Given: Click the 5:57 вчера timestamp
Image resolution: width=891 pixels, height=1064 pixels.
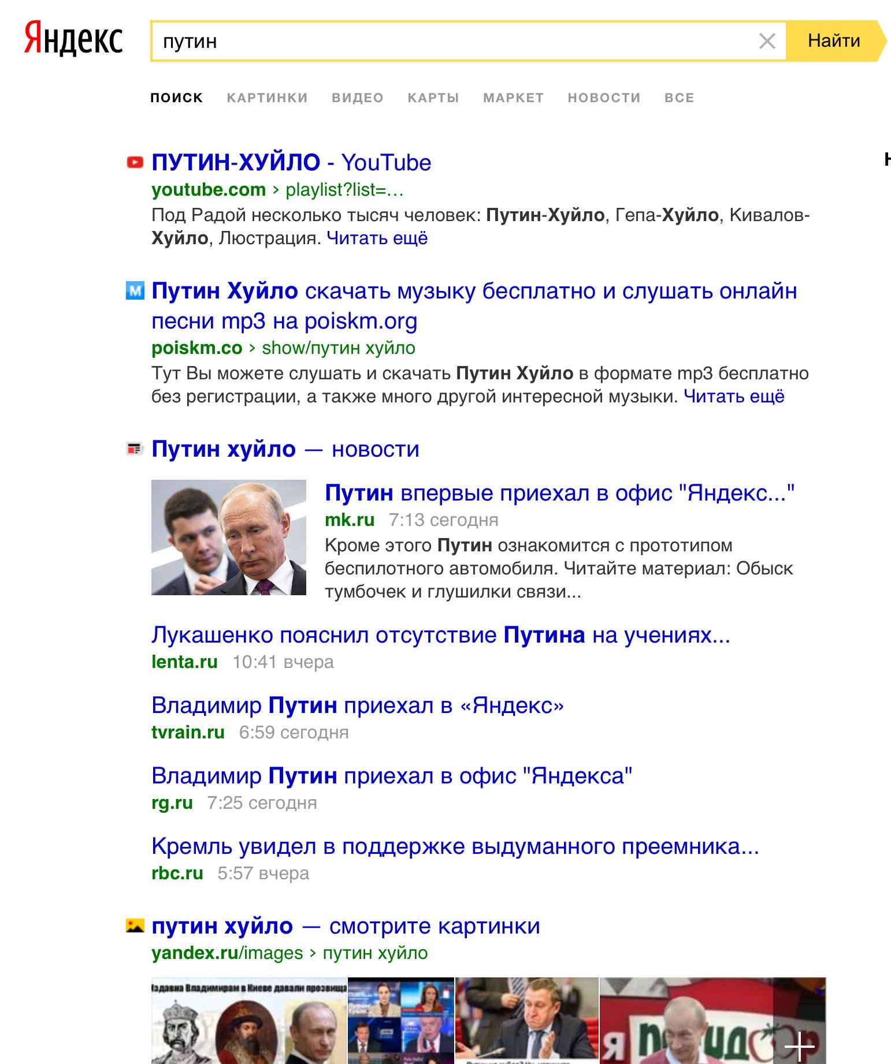Looking at the screenshot, I should [263, 873].
